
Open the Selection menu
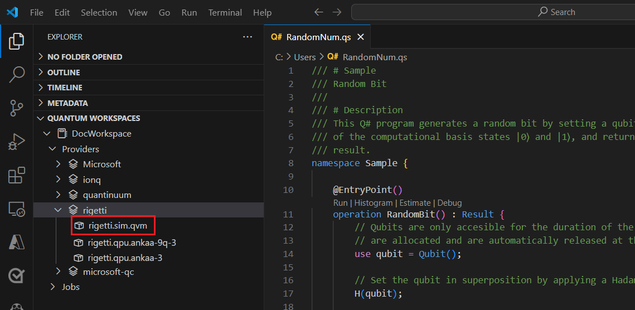tap(99, 13)
